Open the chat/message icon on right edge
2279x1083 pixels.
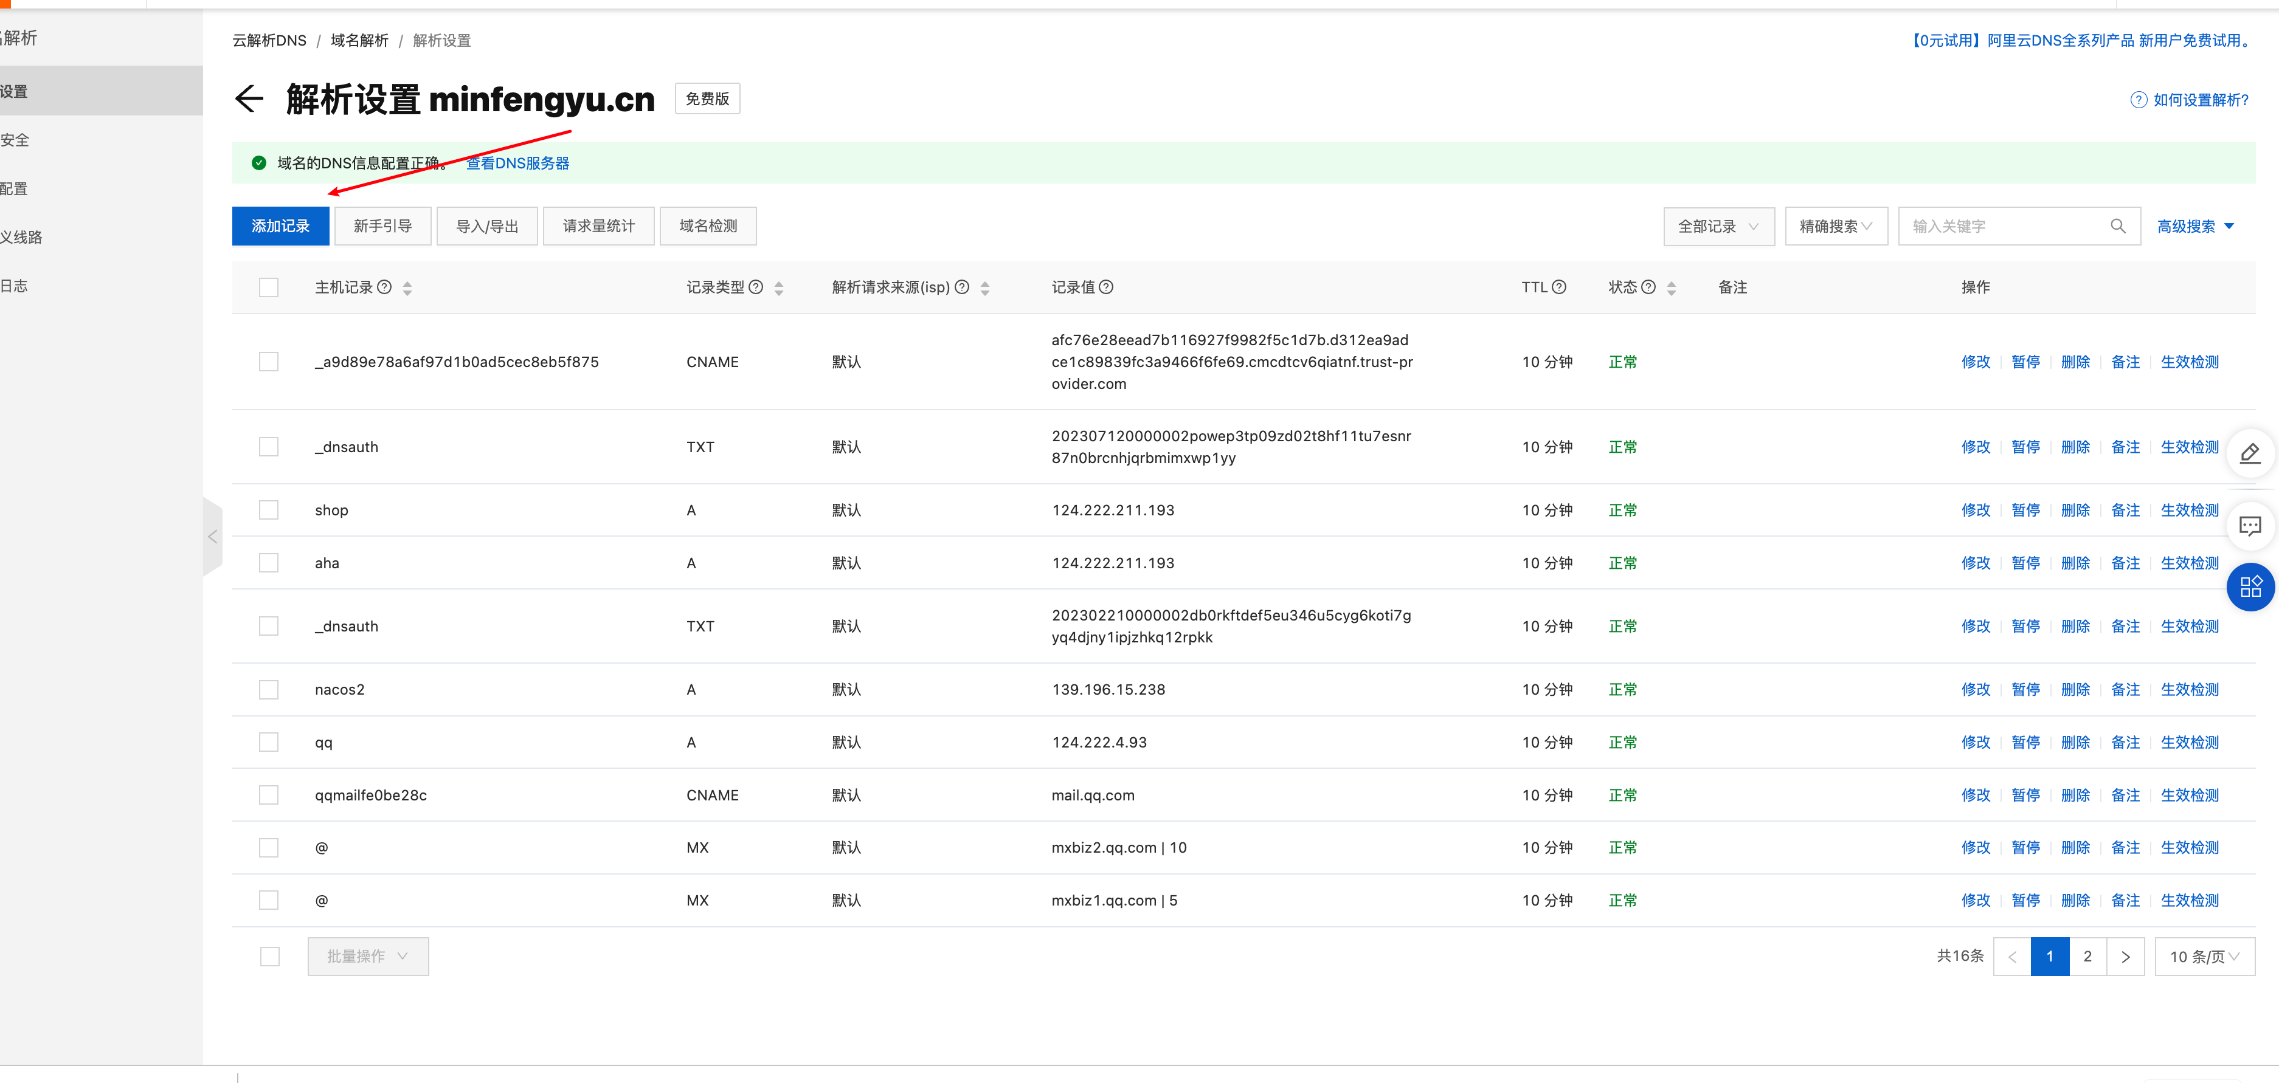[x=2250, y=525]
